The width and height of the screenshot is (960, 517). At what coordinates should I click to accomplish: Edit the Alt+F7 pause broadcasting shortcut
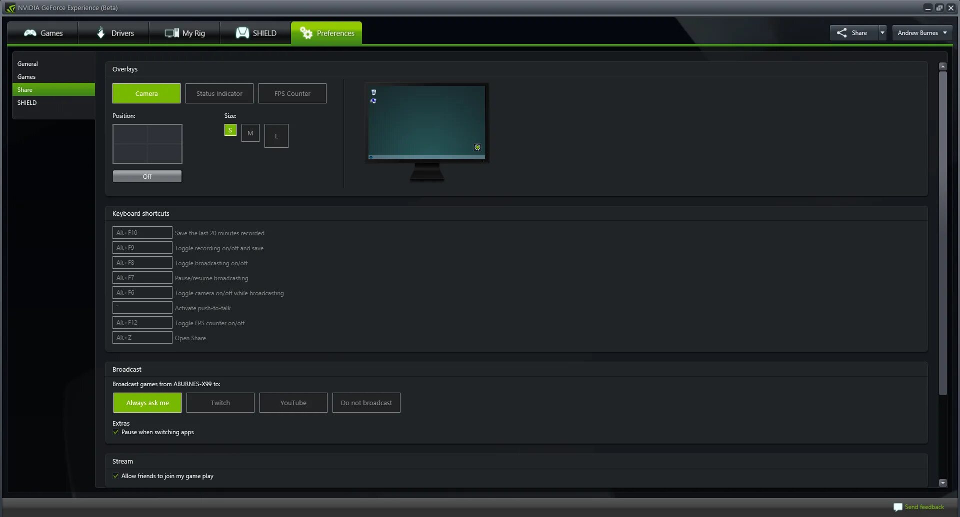point(142,278)
